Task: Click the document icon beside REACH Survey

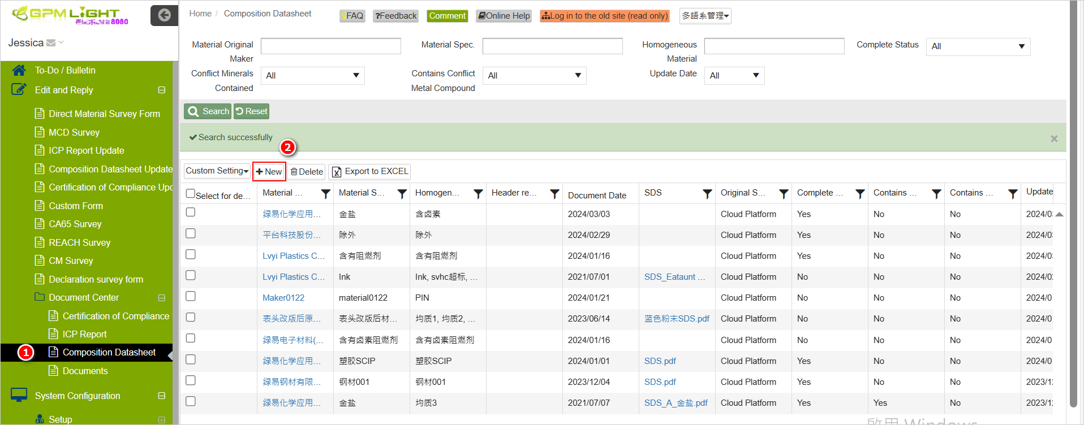Action: tap(40, 242)
